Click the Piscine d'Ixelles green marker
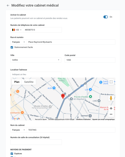Viewport: 125px width, 157px height. click(x=90, y=97)
